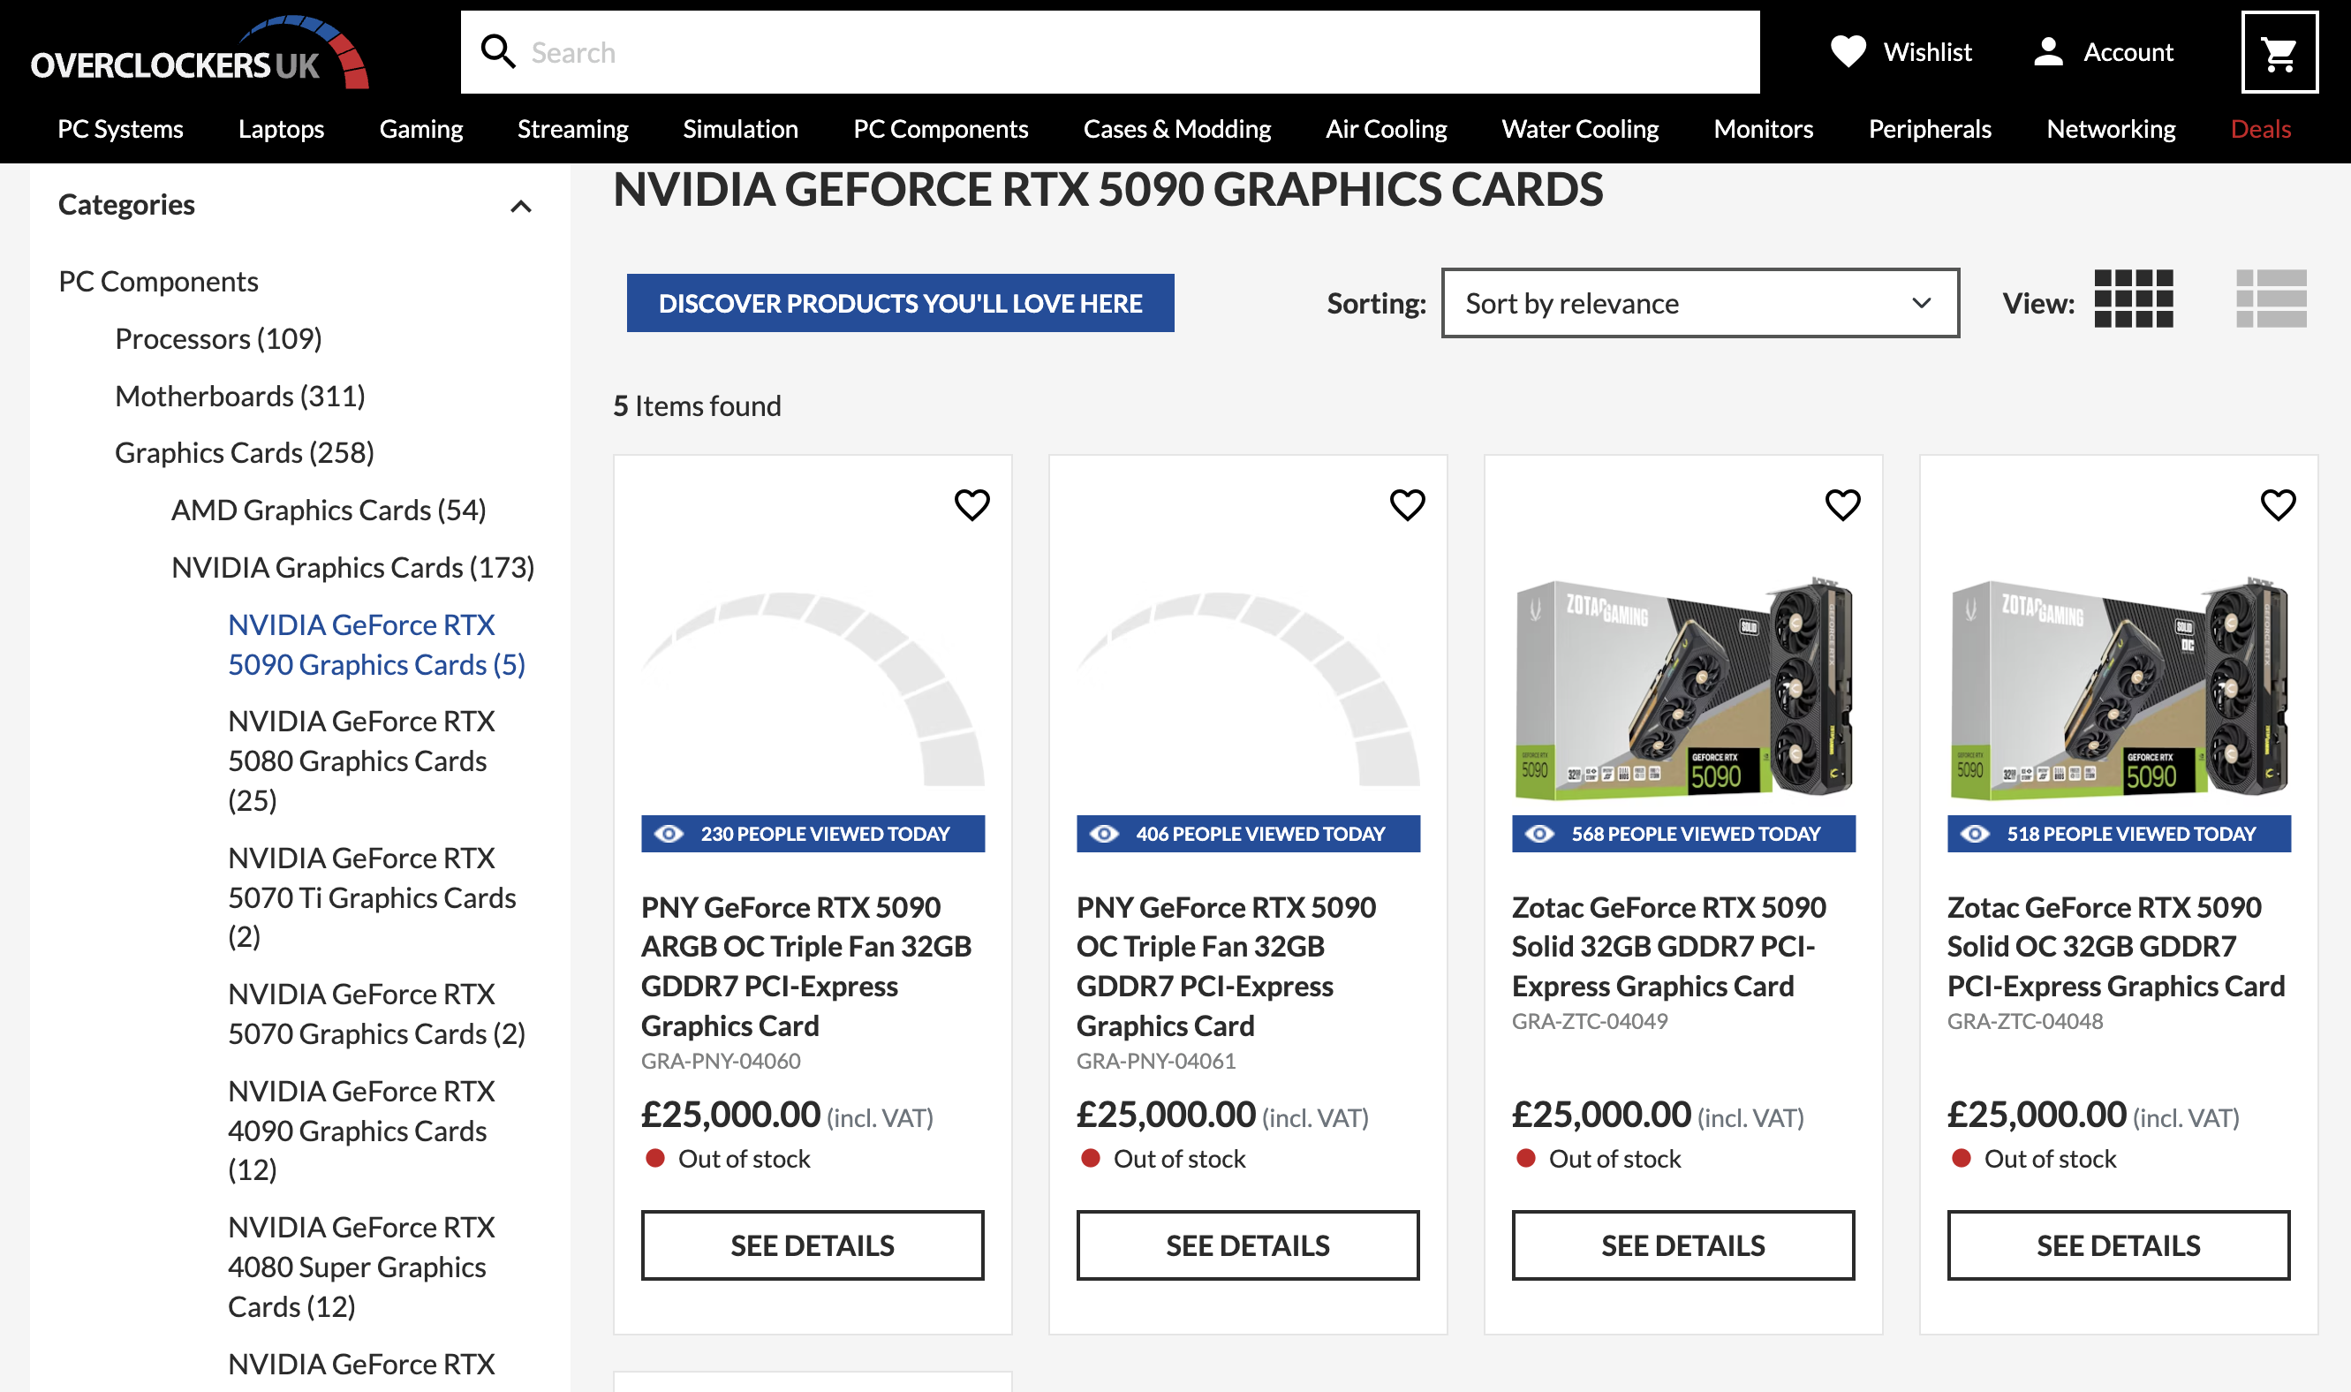Click Discover Products You'll Love Here button
This screenshot has height=1392, width=2351.
click(900, 303)
